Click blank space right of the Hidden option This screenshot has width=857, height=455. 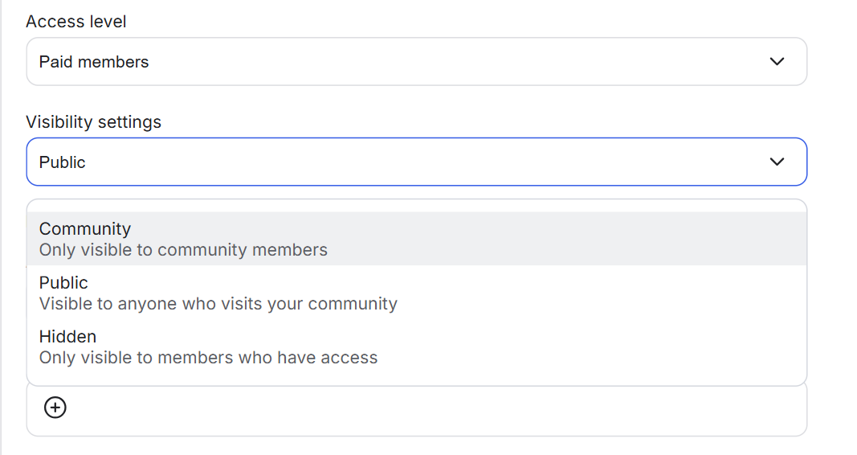[x=602, y=346]
